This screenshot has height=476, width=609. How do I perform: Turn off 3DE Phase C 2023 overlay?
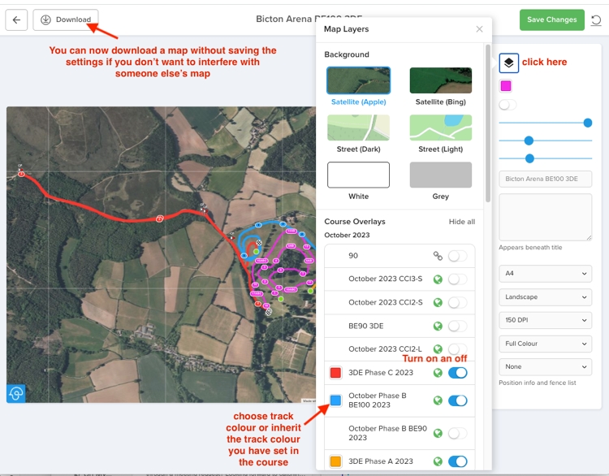point(458,373)
